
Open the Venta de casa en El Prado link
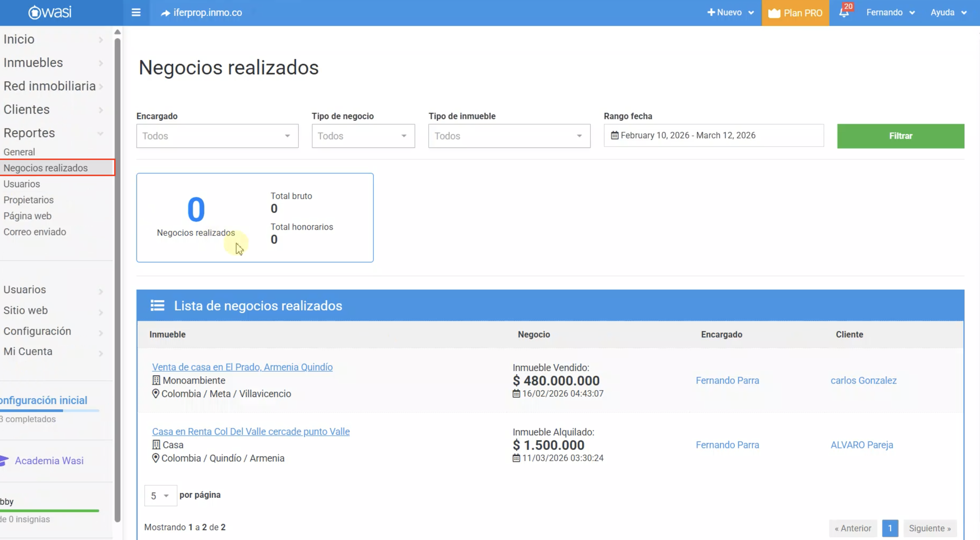pyautogui.click(x=242, y=367)
